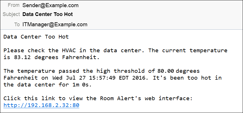Click the Wed Jul 27 date text

pyautogui.click(x=69, y=78)
